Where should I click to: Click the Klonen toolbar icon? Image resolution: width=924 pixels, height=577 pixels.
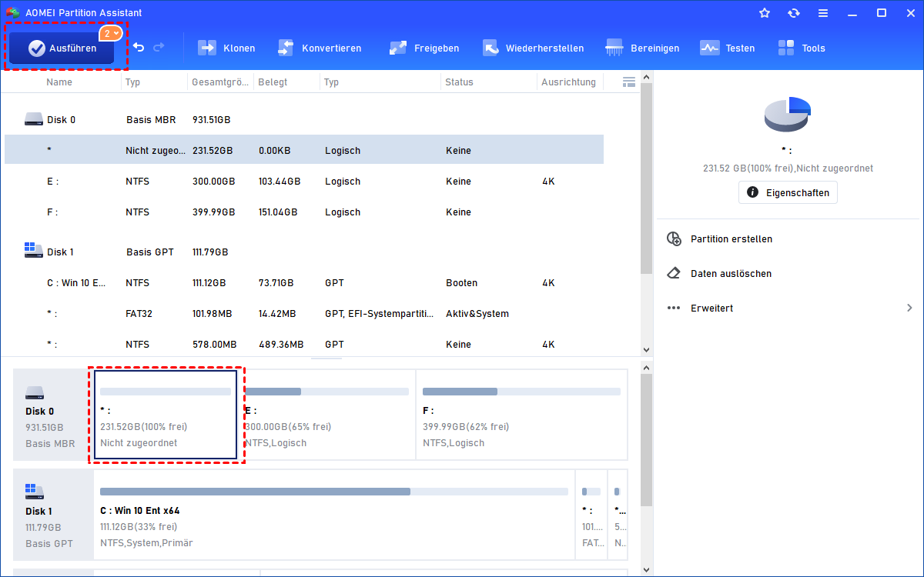207,48
